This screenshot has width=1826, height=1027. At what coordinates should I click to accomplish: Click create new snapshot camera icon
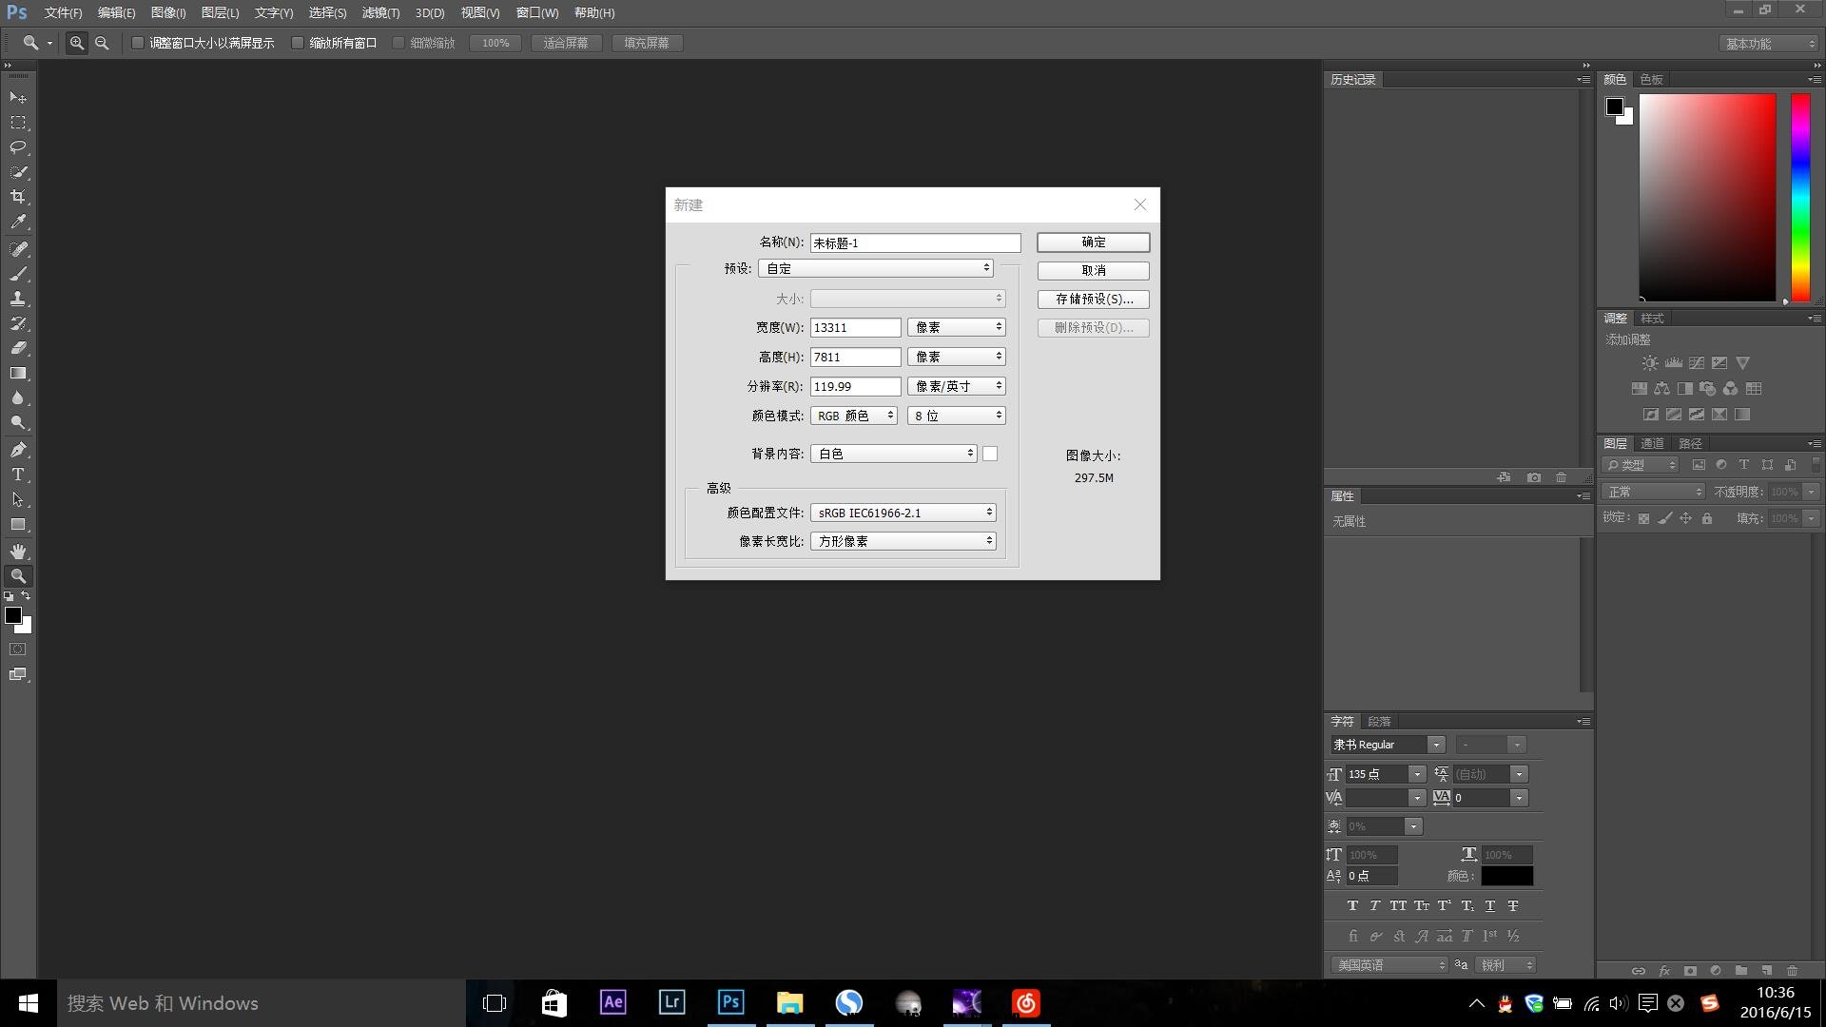[x=1534, y=477]
